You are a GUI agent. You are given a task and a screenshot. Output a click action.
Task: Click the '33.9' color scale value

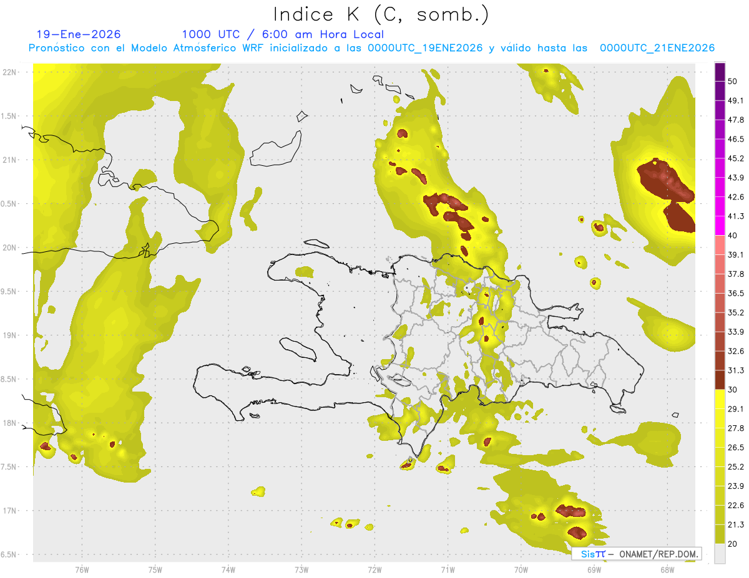pos(737,332)
